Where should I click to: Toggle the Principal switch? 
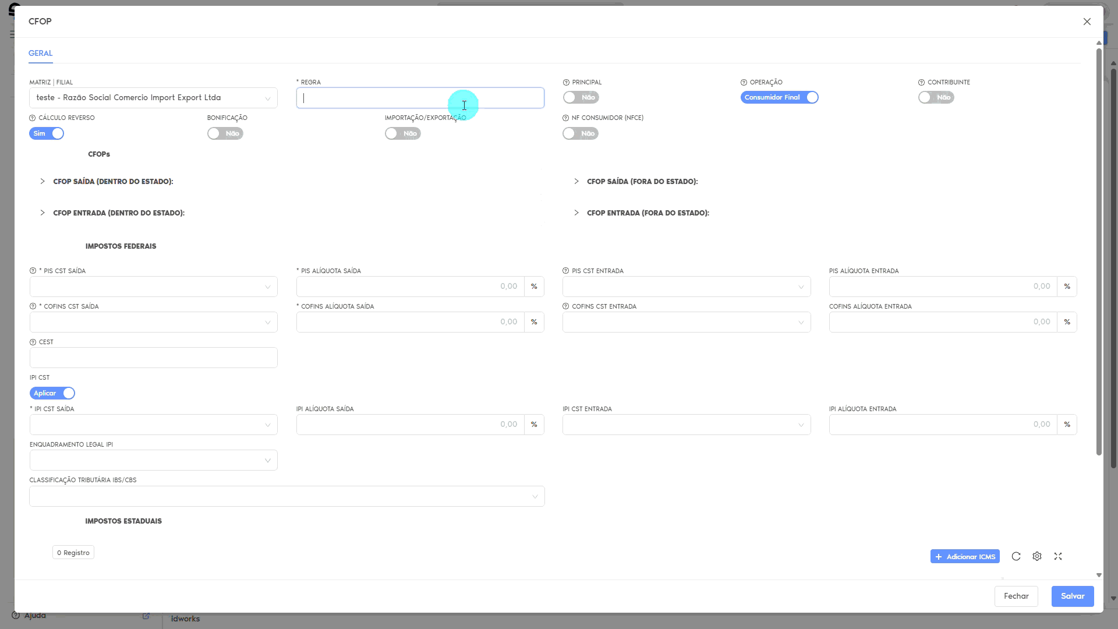point(581,97)
